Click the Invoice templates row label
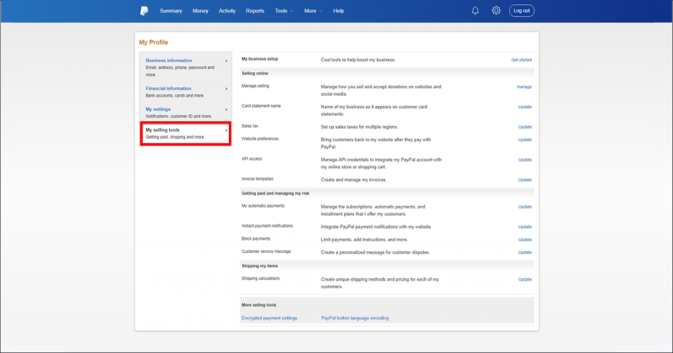Viewport: 673px width, 353px height. [x=257, y=179]
